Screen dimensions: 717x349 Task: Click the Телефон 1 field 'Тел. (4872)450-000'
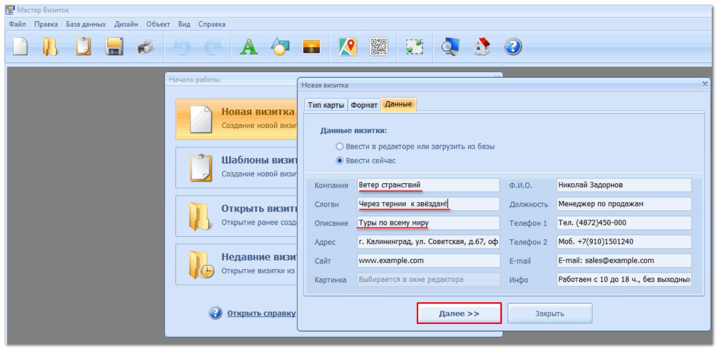[624, 223]
